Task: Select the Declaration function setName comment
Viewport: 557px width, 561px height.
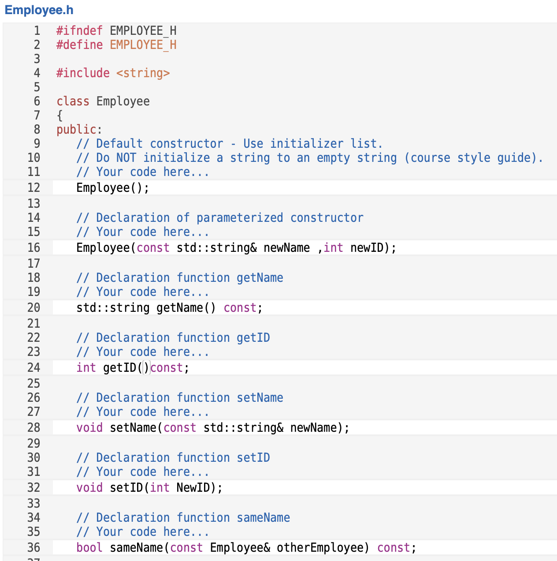Action: (x=180, y=397)
